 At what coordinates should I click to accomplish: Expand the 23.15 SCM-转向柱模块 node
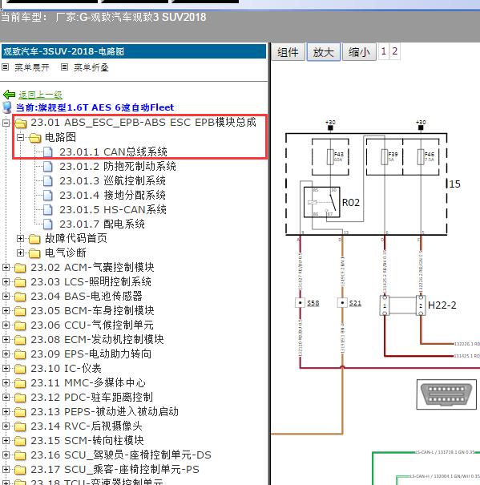tap(6, 440)
